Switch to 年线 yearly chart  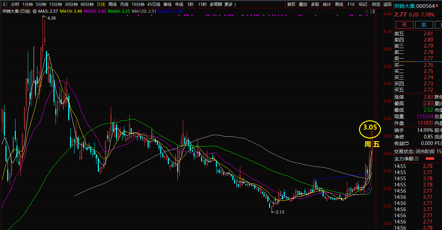(179, 4)
